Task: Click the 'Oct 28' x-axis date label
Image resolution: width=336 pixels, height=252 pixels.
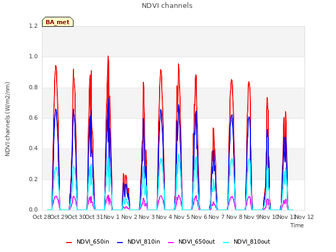Action: (x=41, y=217)
